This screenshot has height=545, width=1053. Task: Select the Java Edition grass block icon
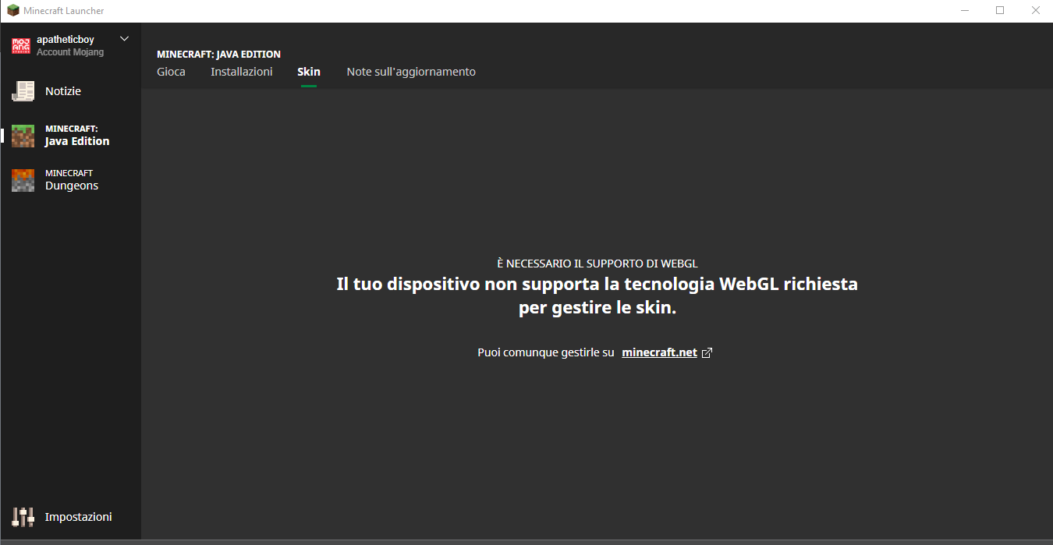[x=23, y=136]
